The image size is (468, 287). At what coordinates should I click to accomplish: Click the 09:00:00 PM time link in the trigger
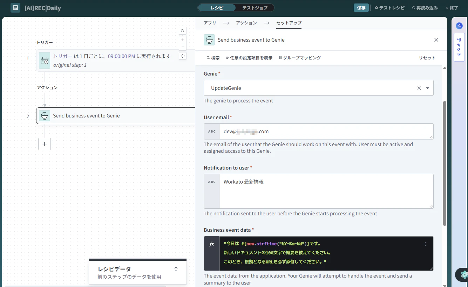point(121,56)
